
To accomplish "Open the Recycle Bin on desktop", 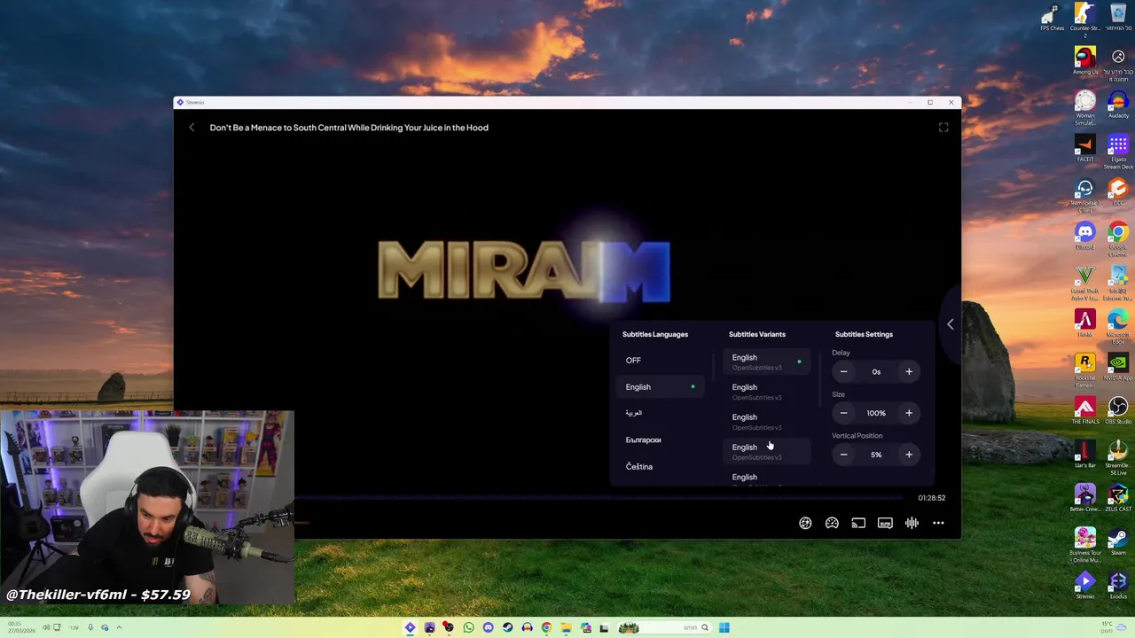I will (1118, 16).
